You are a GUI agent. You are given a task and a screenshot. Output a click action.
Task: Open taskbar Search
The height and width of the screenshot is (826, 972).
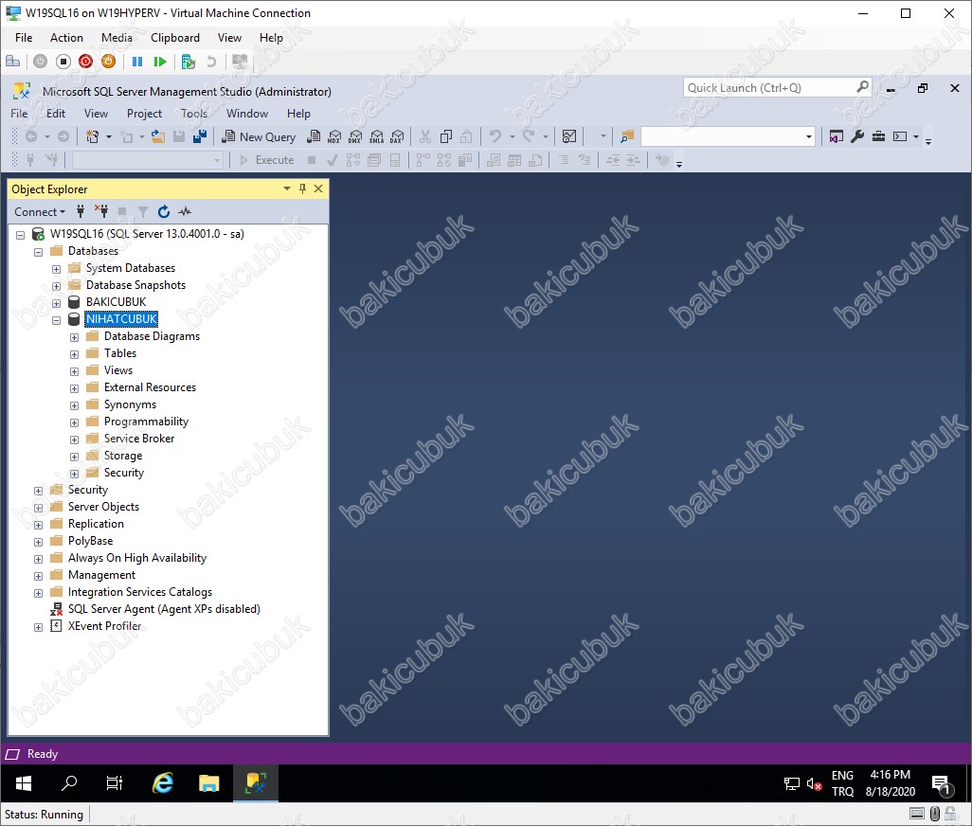click(69, 784)
